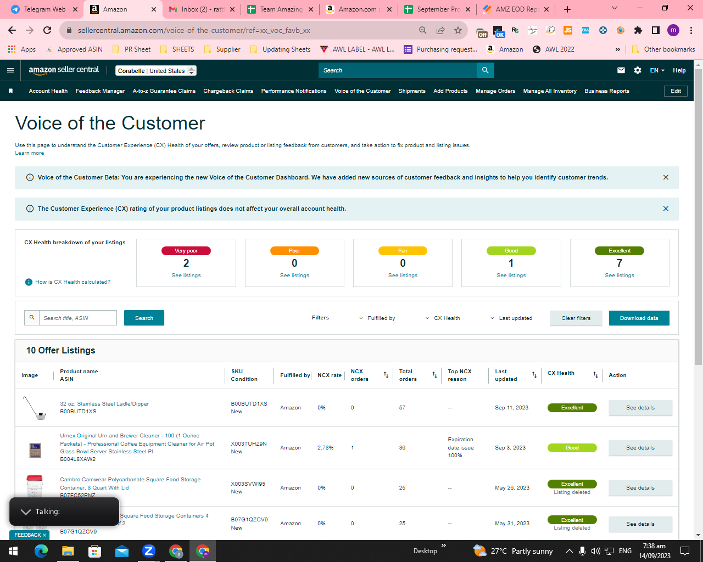Screen dimensions: 703x562
Task: Open Account Health in the navigation bar
Action: 48,91
